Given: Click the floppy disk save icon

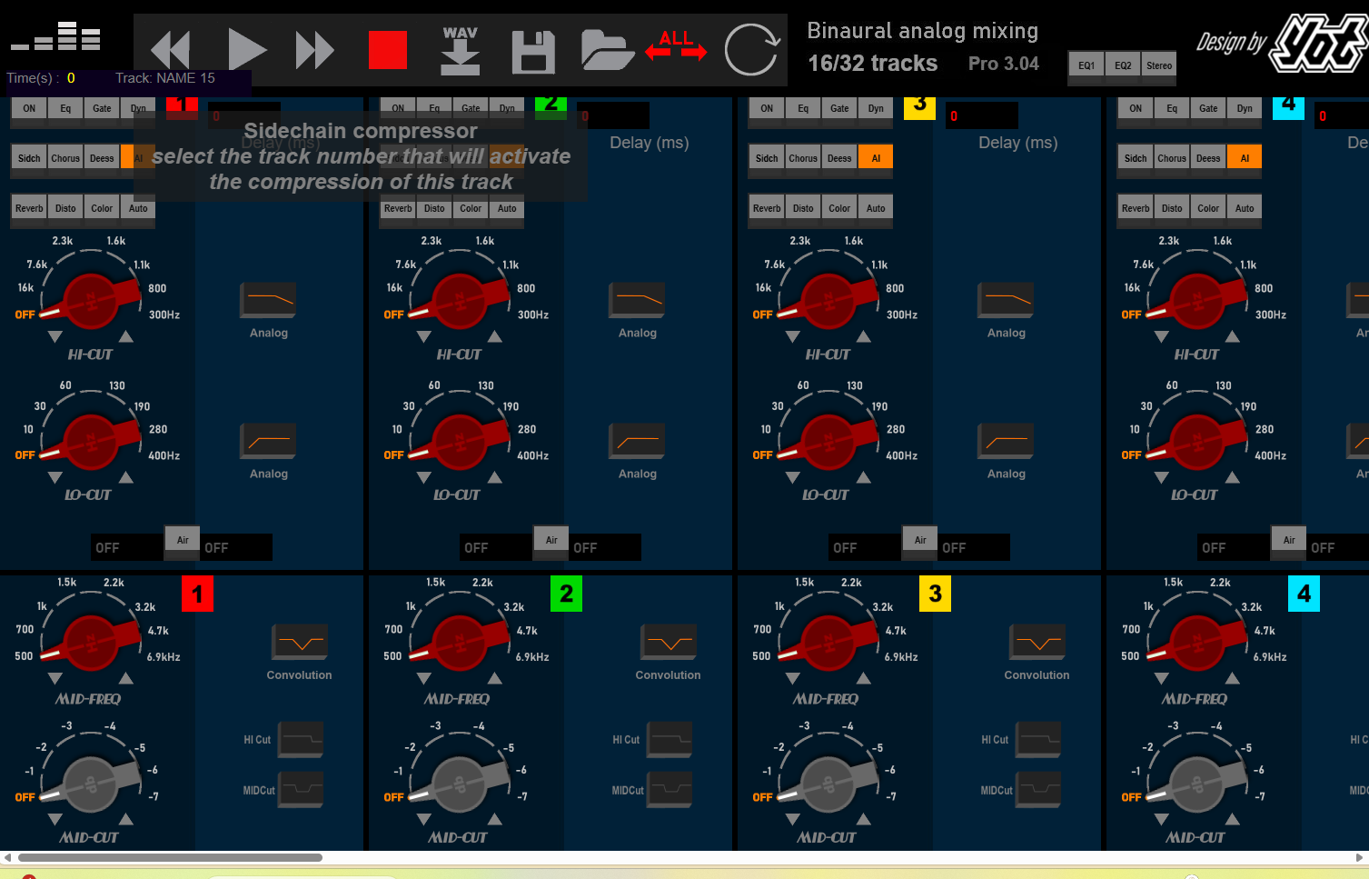Looking at the screenshot, I should tap(533, 52).
